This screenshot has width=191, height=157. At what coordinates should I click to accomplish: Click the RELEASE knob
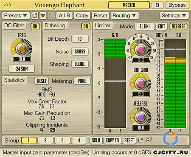tap(141, 117)
